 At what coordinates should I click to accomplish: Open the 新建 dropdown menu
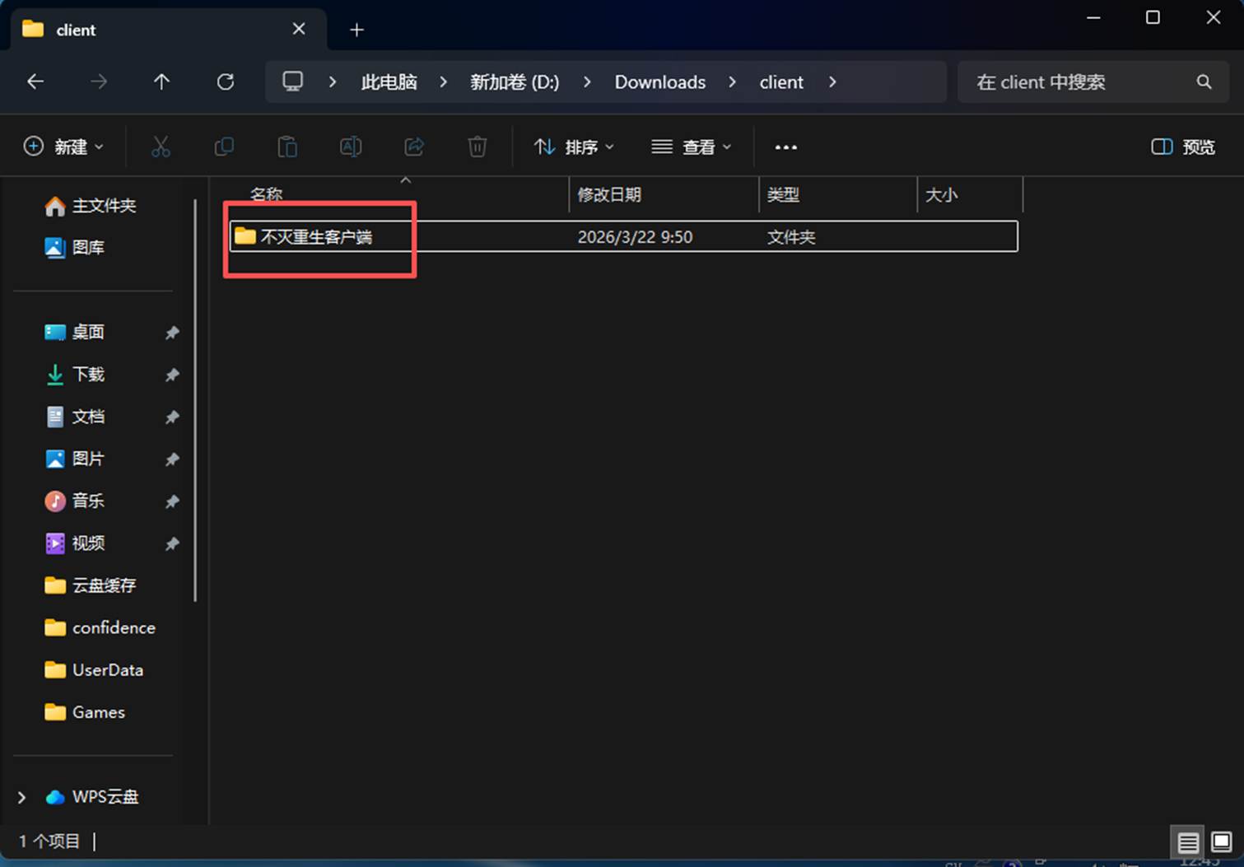[x=63, y=147]
